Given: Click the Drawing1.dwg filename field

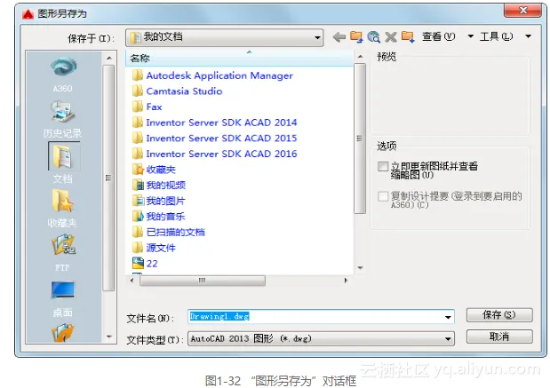Looking at the screenshot, I should coord(321,317).
